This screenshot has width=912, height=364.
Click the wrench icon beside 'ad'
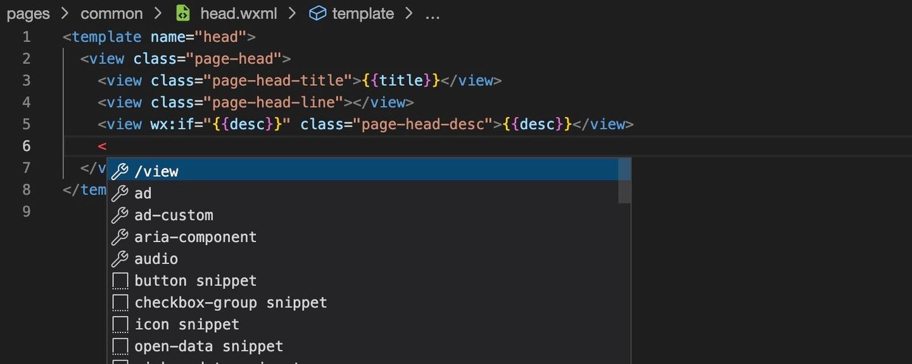point(120,193)
